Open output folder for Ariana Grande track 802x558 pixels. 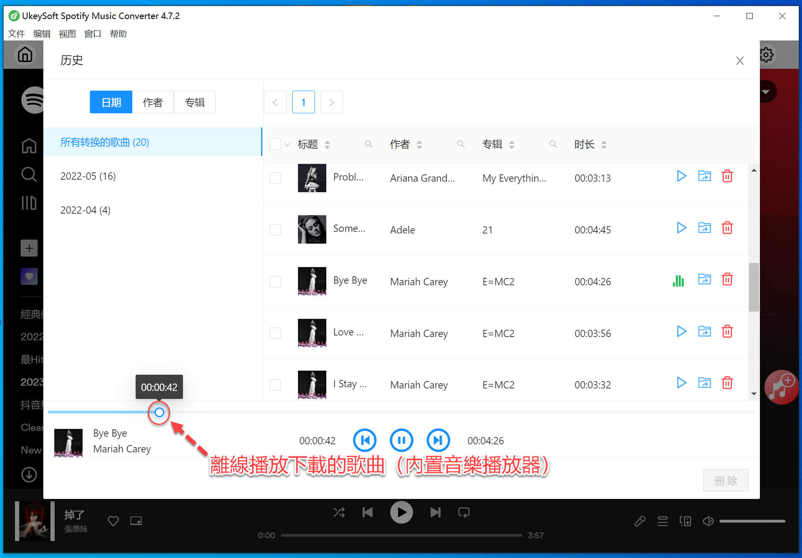(704, 176)
